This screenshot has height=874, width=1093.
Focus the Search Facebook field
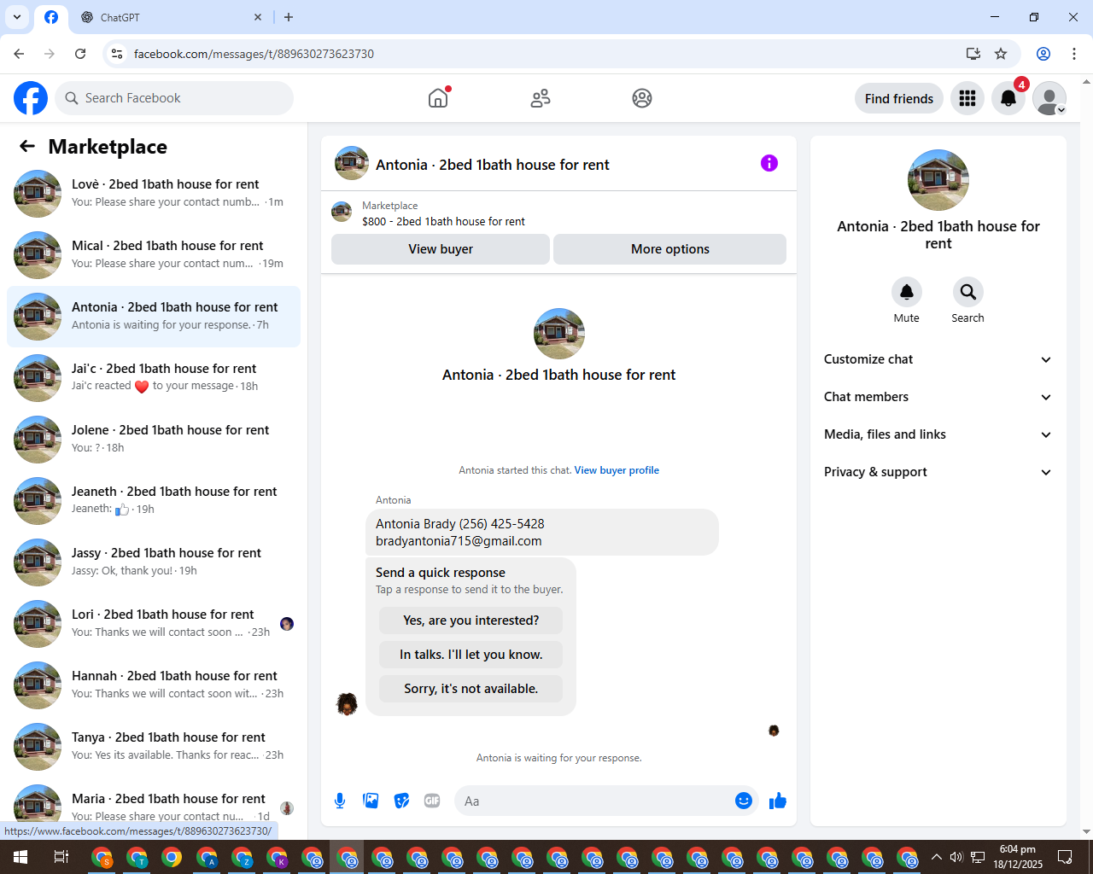pyautogui.click(x=174, y=98)
